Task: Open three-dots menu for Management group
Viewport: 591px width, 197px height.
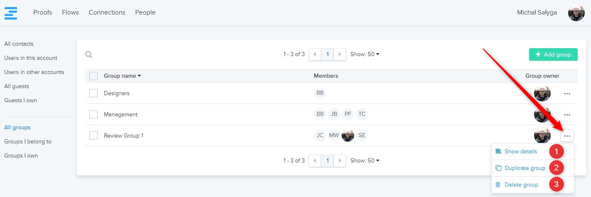Action: (567, 115)
